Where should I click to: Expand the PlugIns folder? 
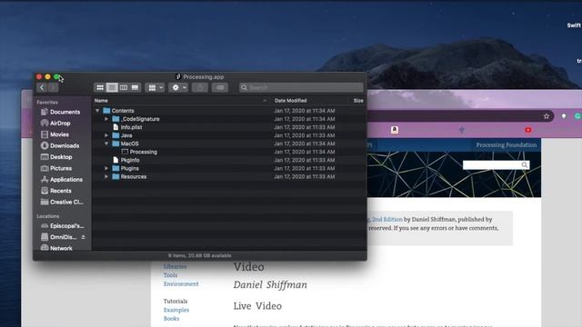point(106,168)
